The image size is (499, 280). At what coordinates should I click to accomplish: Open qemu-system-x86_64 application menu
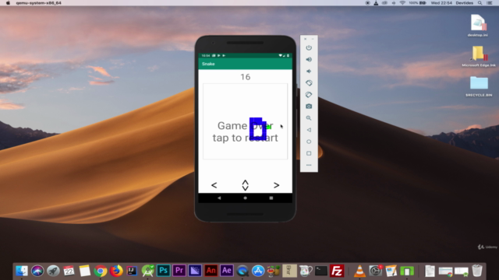[38, 3]
